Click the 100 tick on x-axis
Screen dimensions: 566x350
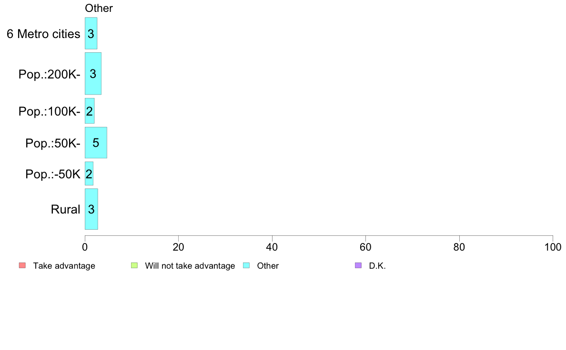tap(553, 247)
